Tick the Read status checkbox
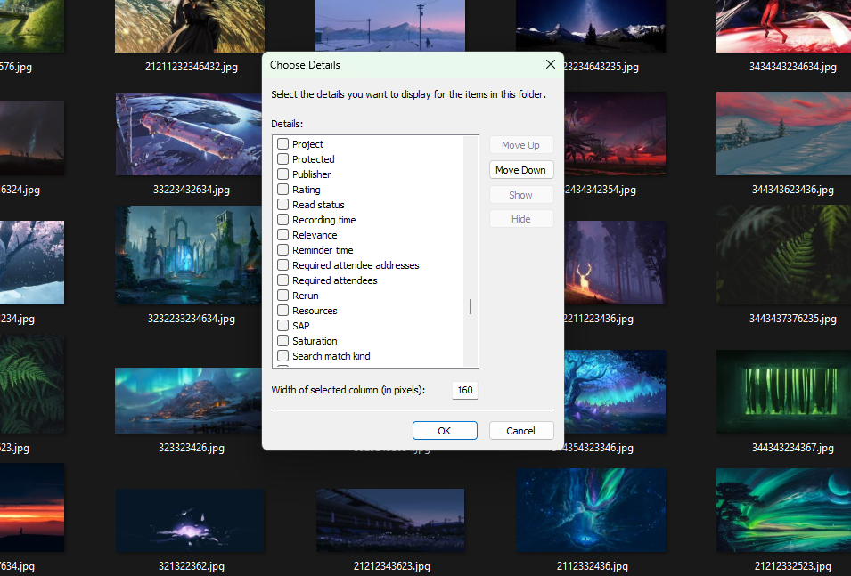 pos(282,205)
